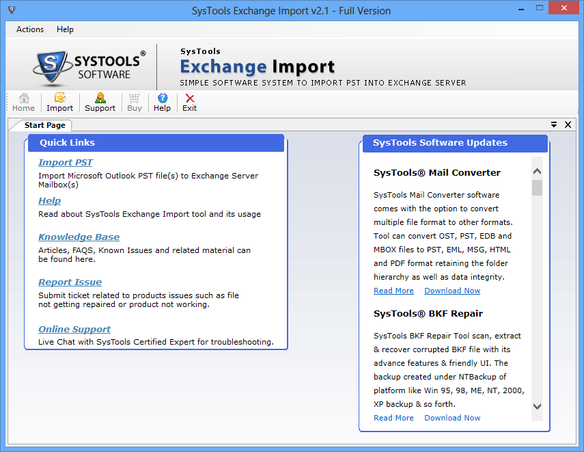The height and width of the screenshot is (452, 584).
Task: Click the updates panel scrollbar thumb
Action: point(537,187)
